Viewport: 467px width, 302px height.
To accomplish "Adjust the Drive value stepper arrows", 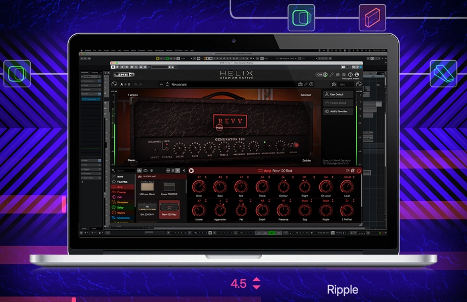I will click(205, 177).
